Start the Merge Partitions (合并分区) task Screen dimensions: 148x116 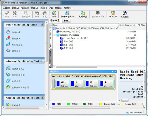13,81
